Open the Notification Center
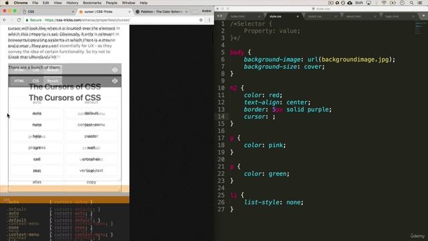Image resolution: width=428 pixels, height=241 pixels. [x=421, y=3]
